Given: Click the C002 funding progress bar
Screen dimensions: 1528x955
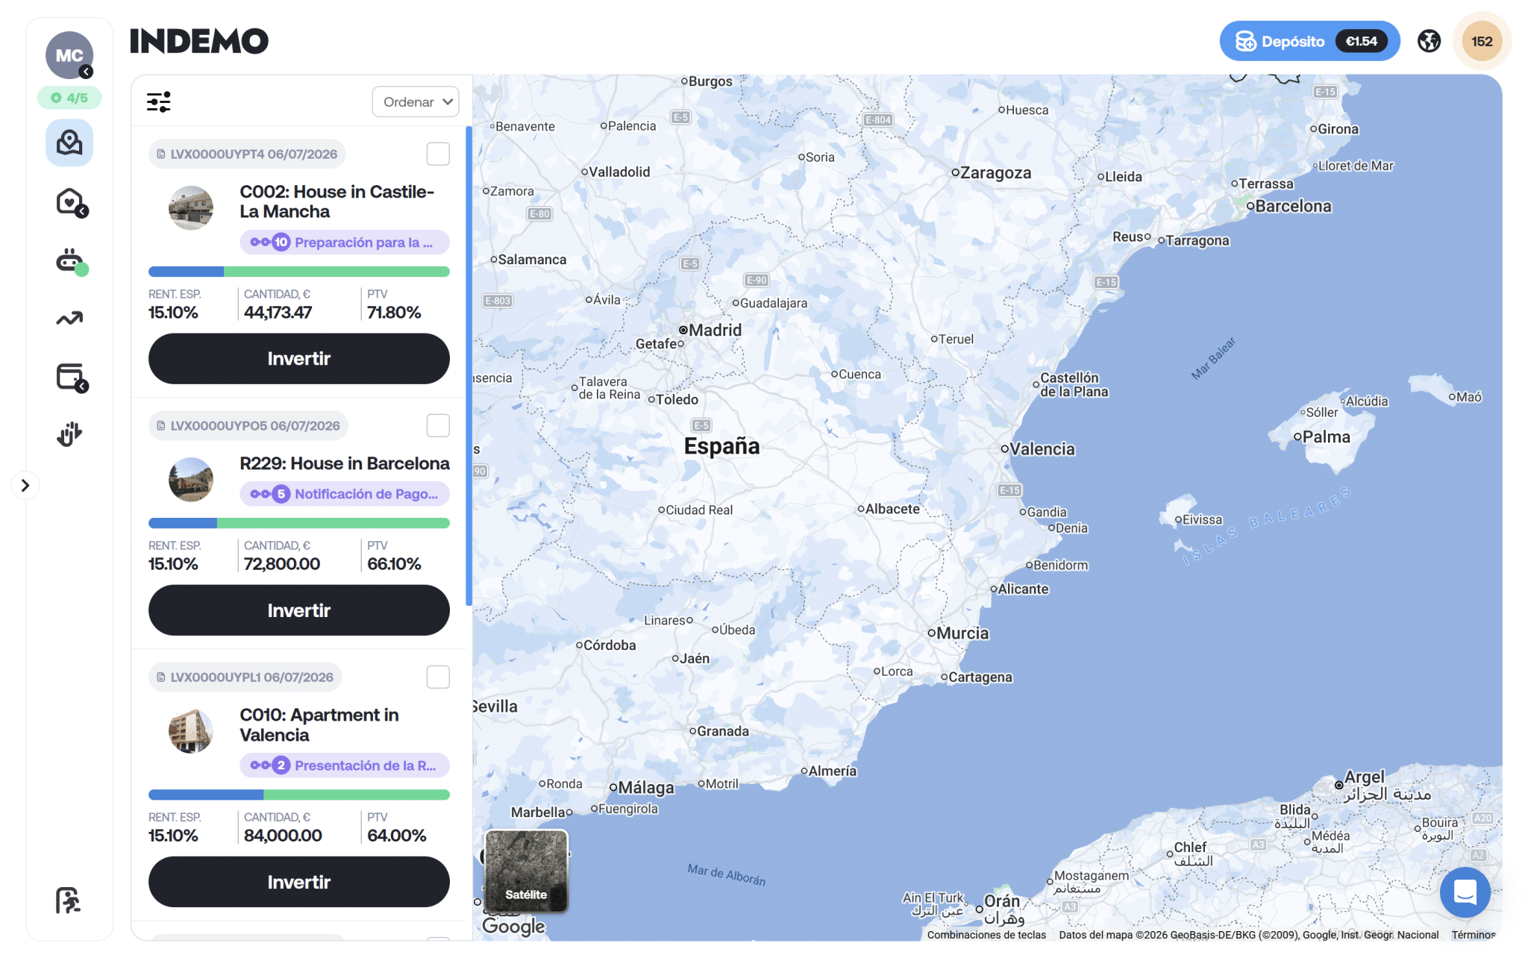Looking at the screenshot, I should (299, 272).
